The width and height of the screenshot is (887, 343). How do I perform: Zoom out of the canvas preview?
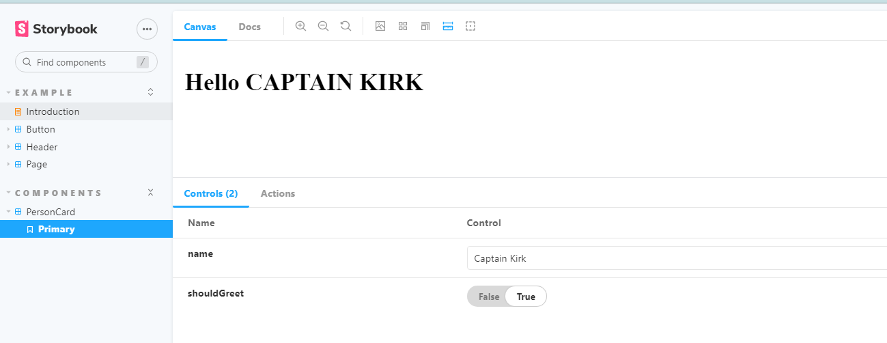coord(323,26)
